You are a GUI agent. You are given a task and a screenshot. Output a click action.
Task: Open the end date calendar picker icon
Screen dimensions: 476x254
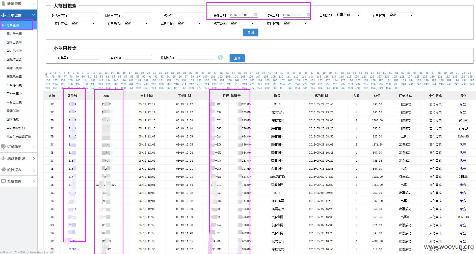tap(308, 15)
